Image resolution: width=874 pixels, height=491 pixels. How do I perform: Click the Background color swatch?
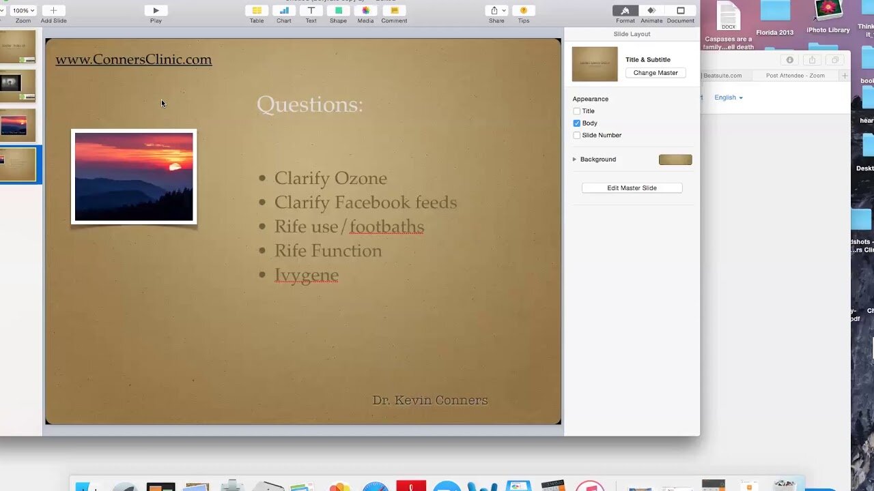[675, 160]
